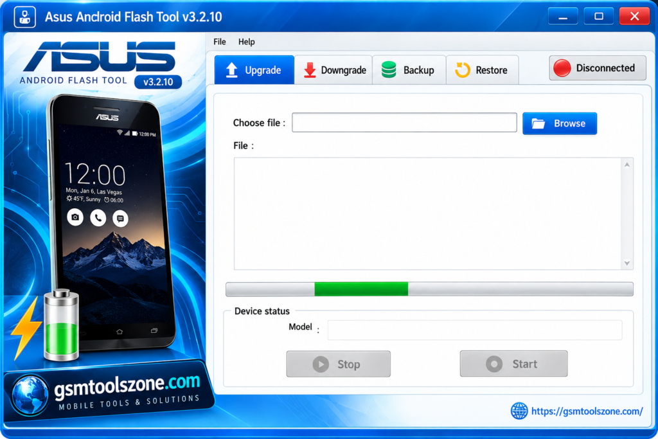The width and height of the screenshot is (658, 439).
Task: Open the gsmtoolszone.com URL link
Action: (x=587, y=411)
